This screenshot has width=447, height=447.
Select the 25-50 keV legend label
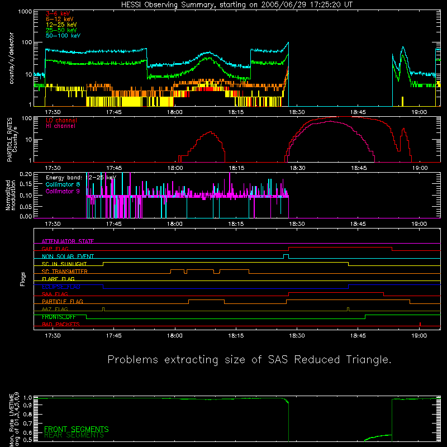(x=61, y=30)
